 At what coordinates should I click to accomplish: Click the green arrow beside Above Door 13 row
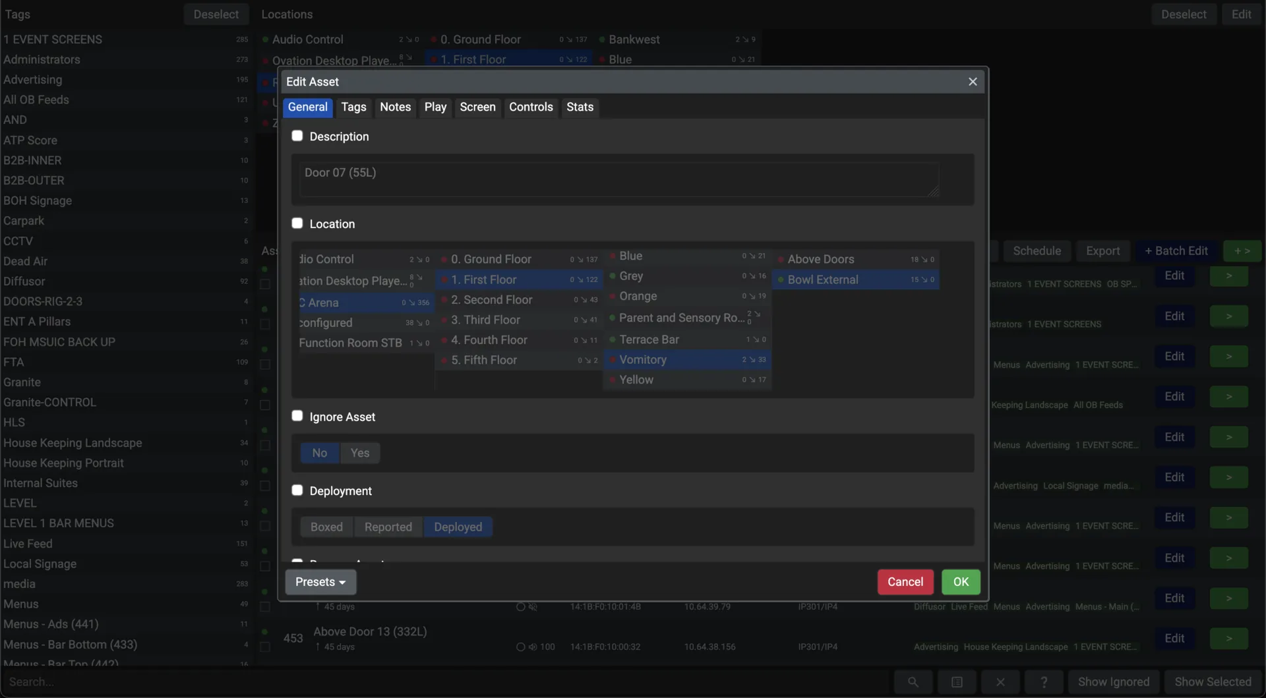[x=1229, y=638]
